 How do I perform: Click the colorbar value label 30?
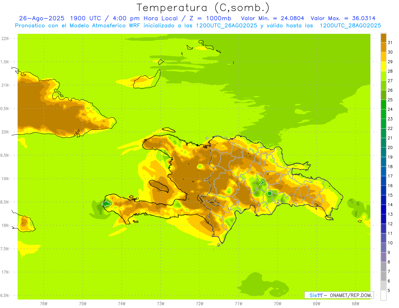pos(390,52)
